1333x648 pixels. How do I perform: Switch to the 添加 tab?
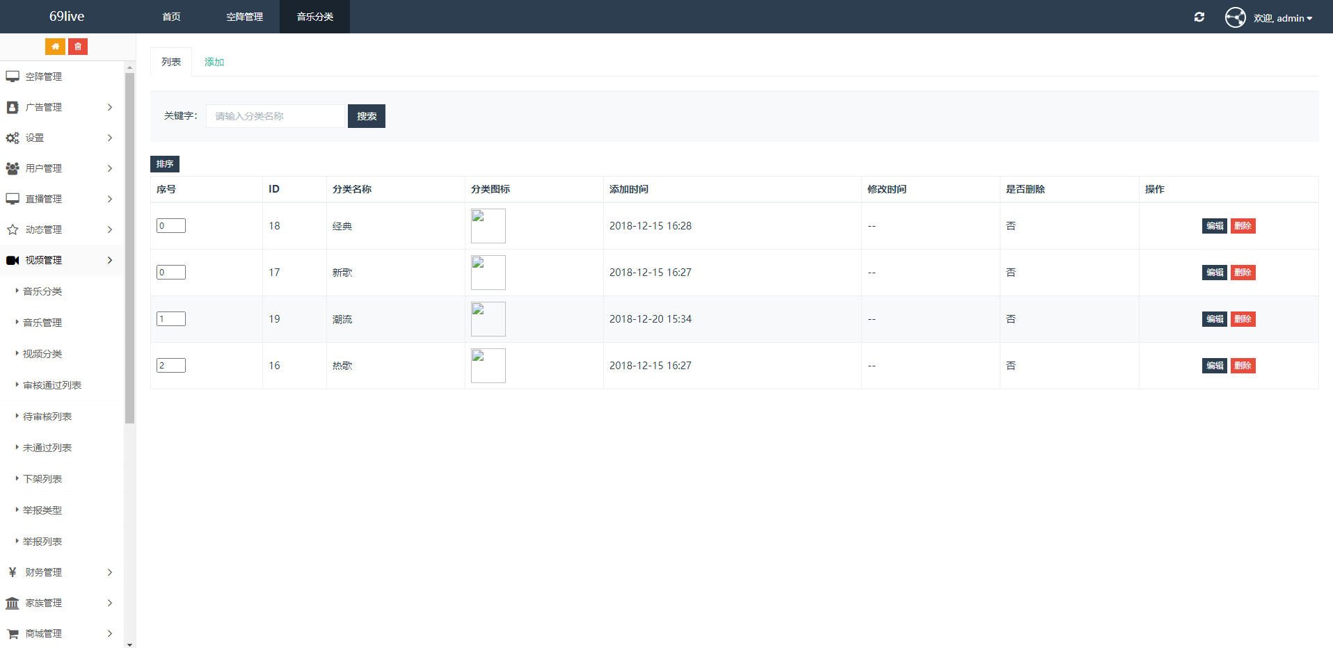pos(214,62)
